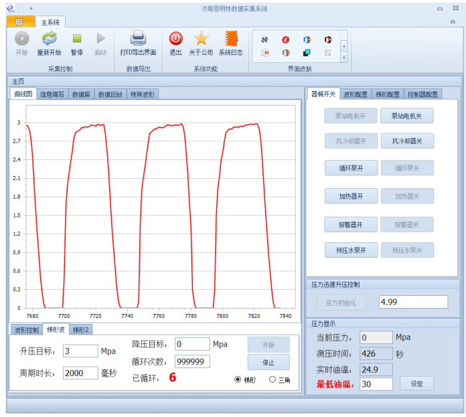Screen dimensions: 466x417
Task: Collapse the ribbon with the chevron
Action: (453, 22)
